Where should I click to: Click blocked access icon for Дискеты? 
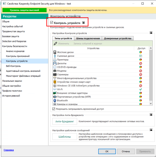click(x=140, y=63)
